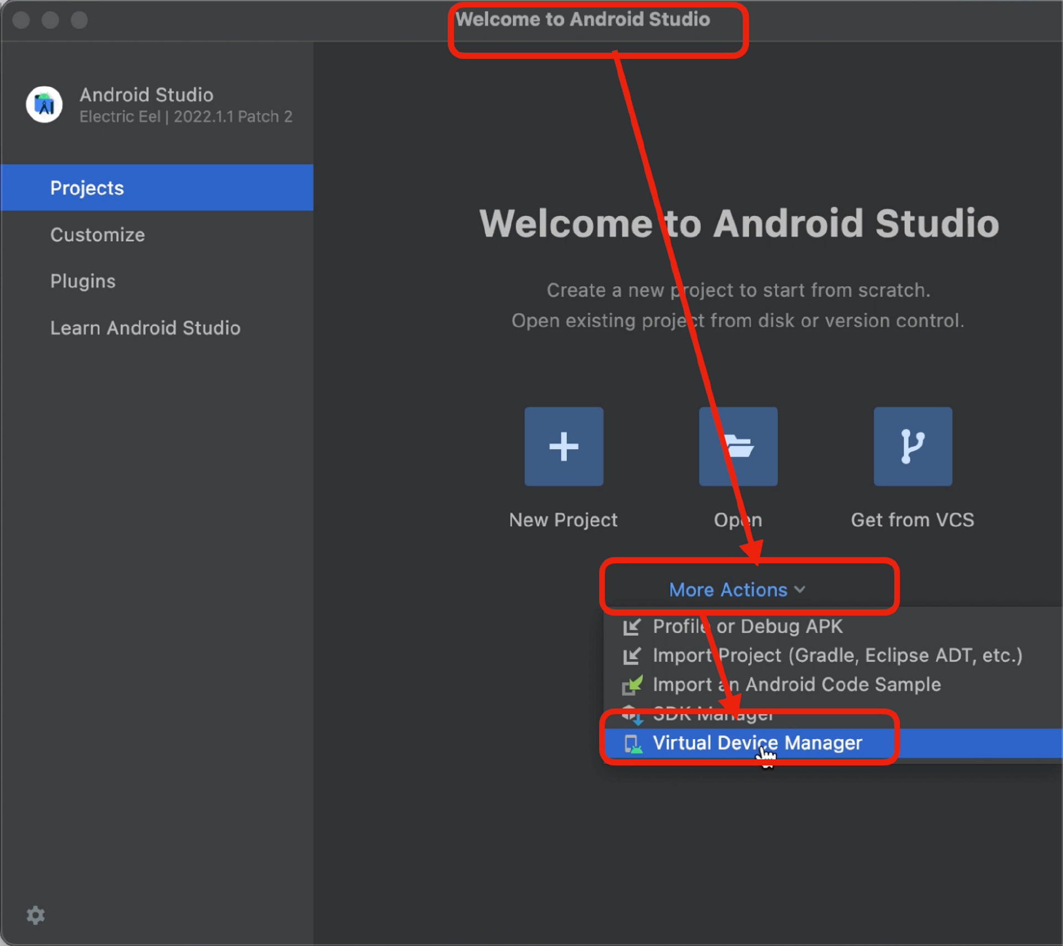Open the Plugins tab

tap(157, 281)
